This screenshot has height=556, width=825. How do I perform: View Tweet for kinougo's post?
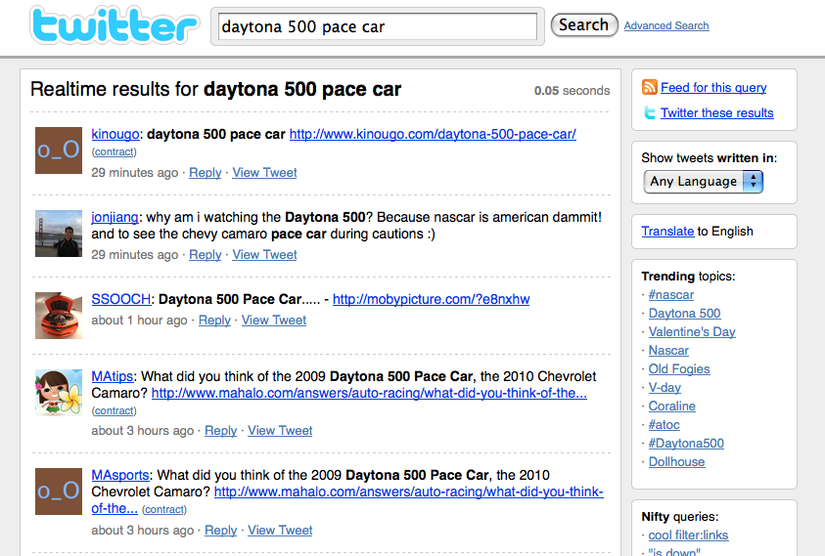(264, 172)
